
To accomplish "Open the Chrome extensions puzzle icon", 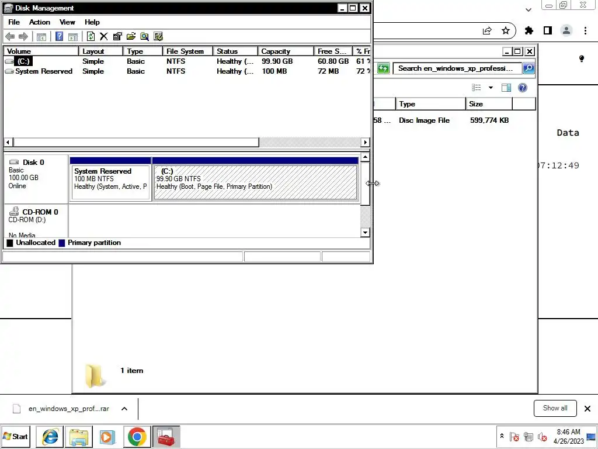I will click(x=529, y=30).
